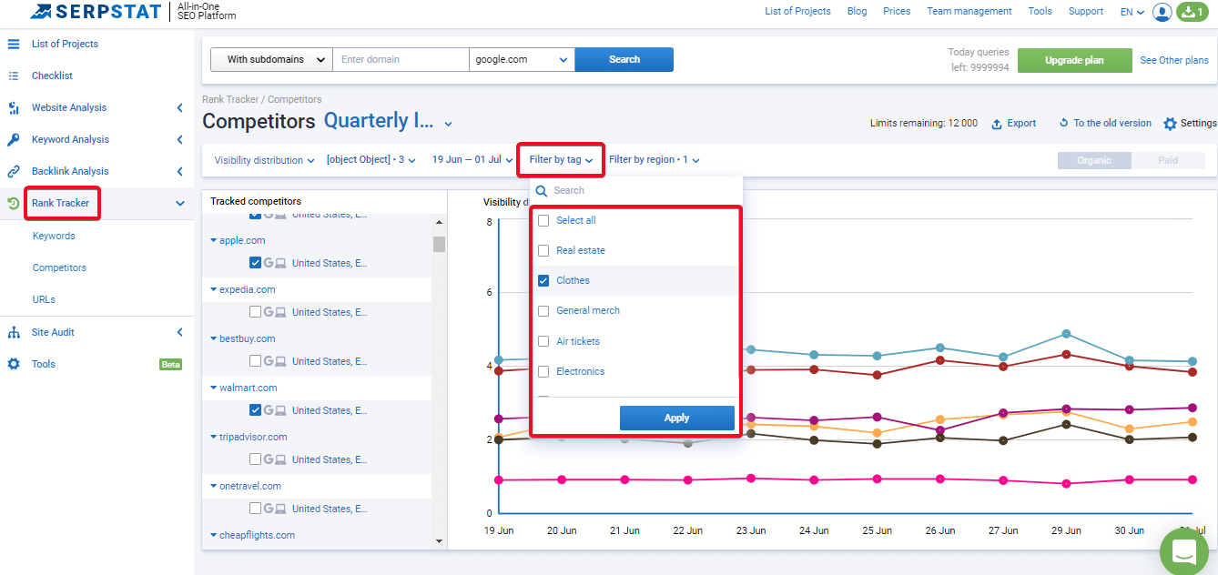The image size is (1218, 575).
Task: Click the onetravel.com competitor name
Action: pyautogui.click(x=250, y=486)
